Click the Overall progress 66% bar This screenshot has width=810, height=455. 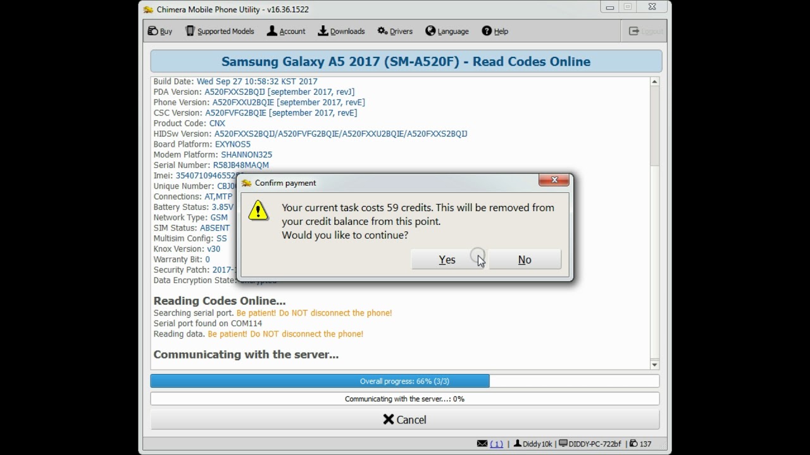click(405, 381)
